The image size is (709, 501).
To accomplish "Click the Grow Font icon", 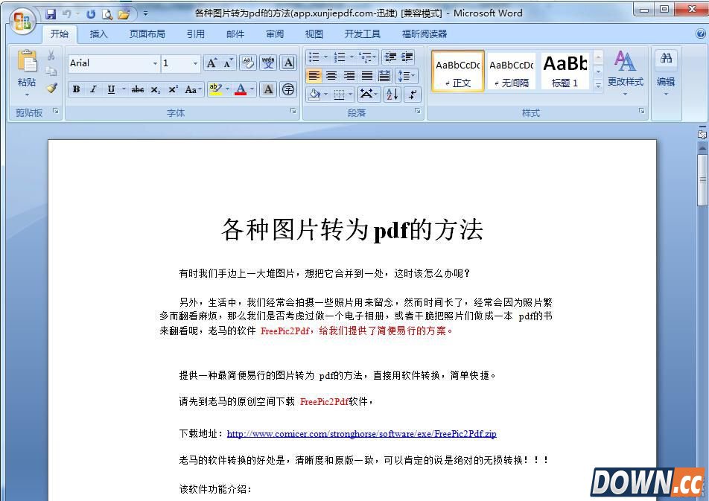I will coord(212,63).
